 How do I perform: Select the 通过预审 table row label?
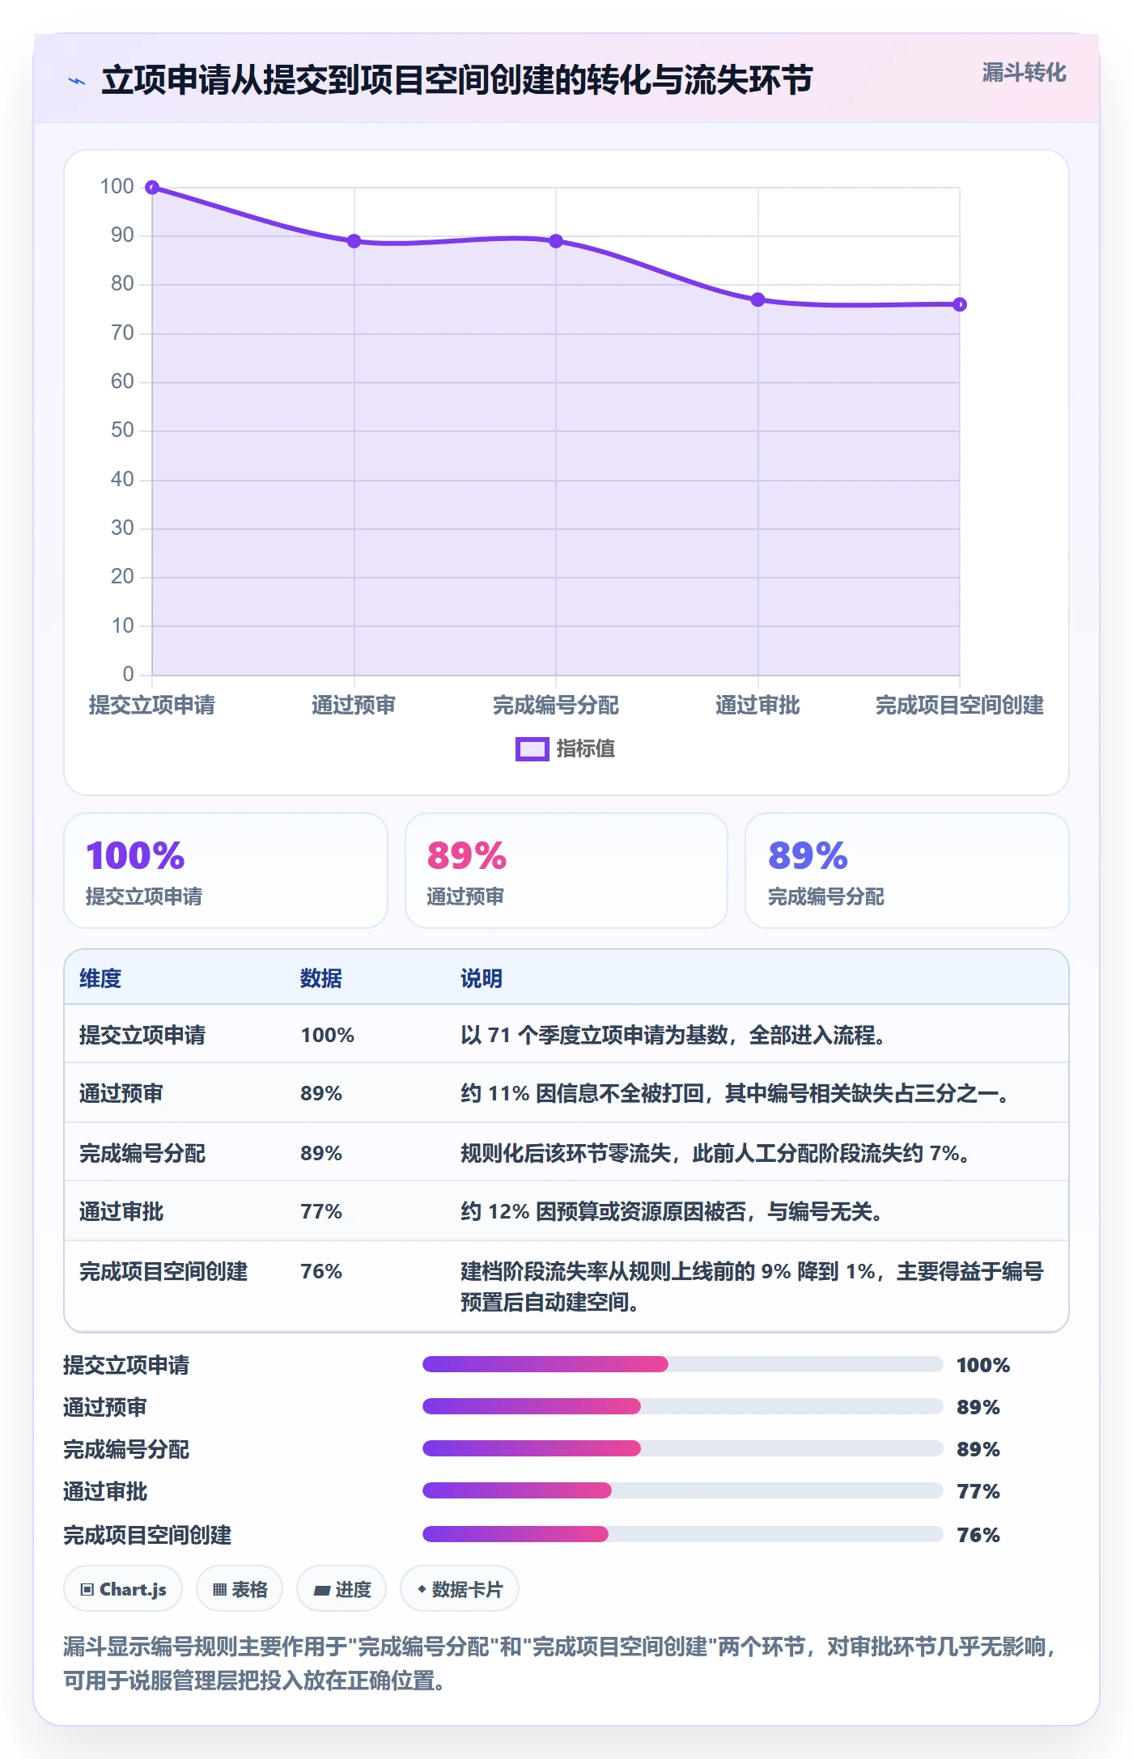(121, 1093)
